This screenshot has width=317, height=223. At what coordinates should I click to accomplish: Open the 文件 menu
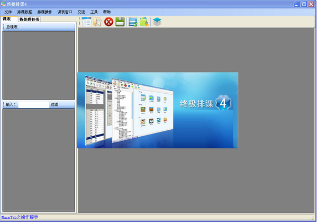(x=8, y=12)
